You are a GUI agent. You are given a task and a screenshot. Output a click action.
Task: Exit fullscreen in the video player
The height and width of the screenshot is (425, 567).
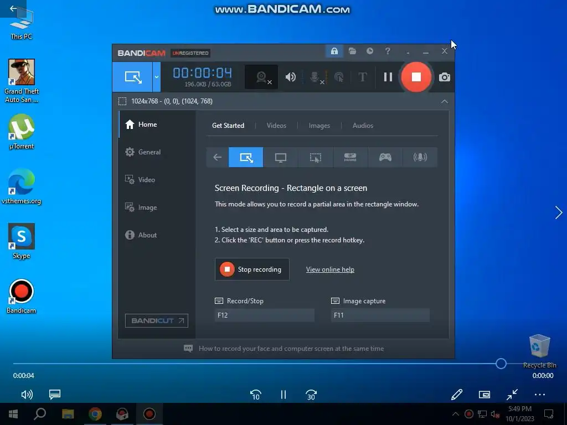(x=512, y=394)
